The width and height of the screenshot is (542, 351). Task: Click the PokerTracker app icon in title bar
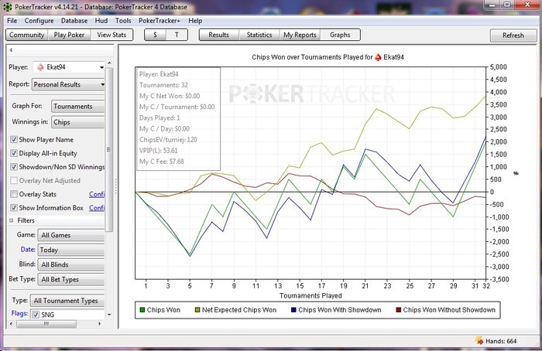click(7, 6)
